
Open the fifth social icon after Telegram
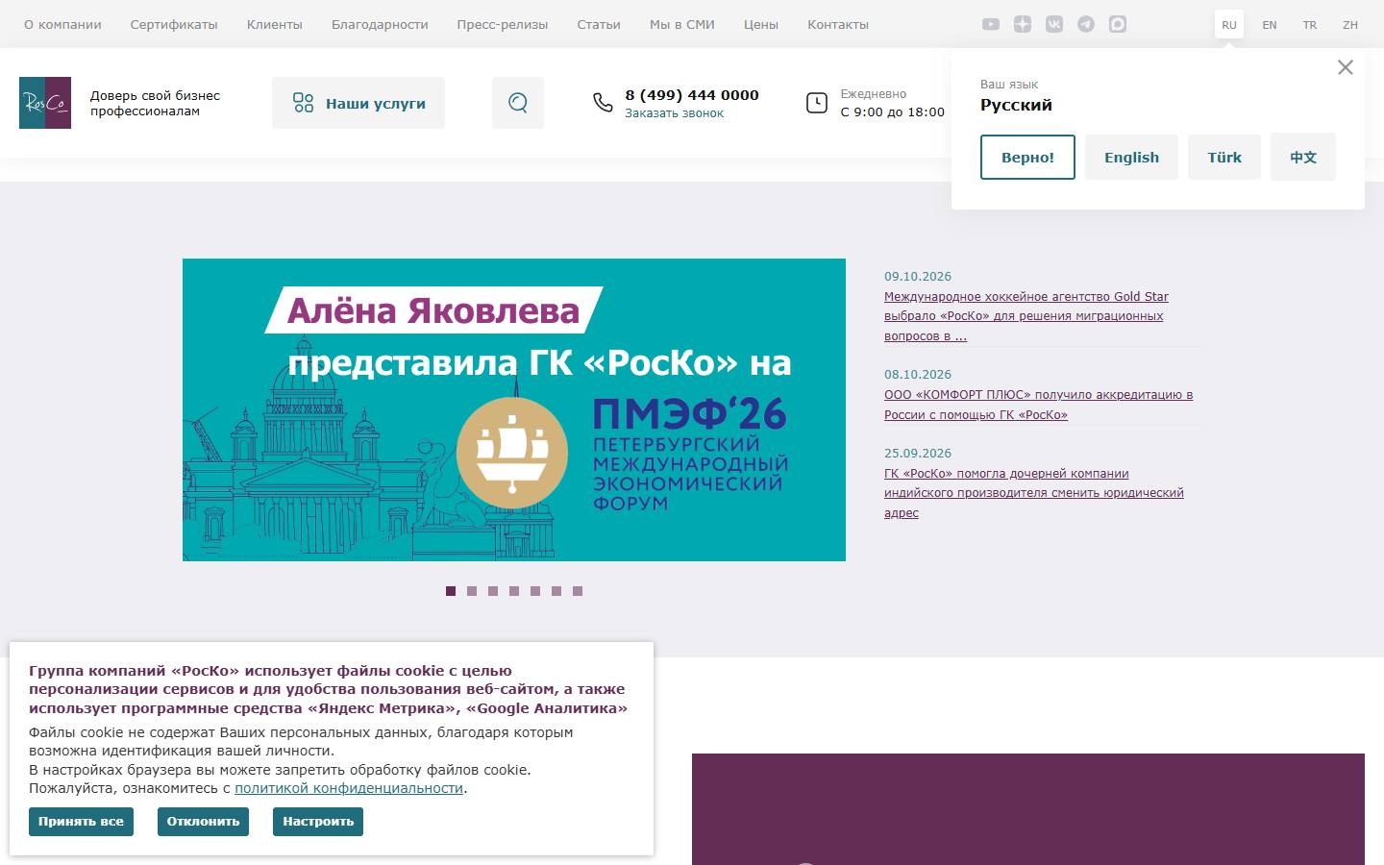click(x=1118, y=24)
